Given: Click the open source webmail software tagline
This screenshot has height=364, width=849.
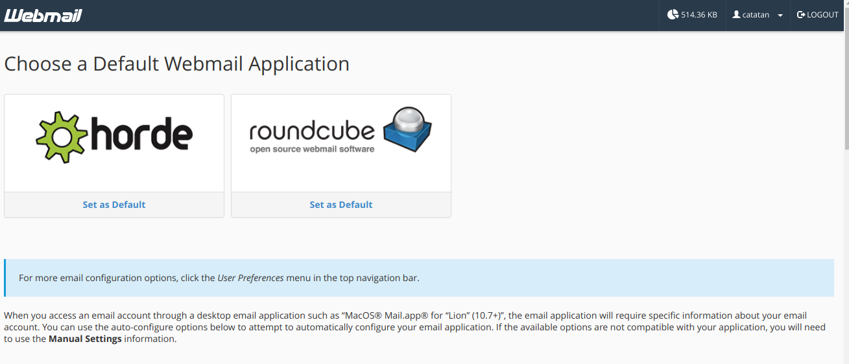Looking at the screenshot, I should coord(312,149).
